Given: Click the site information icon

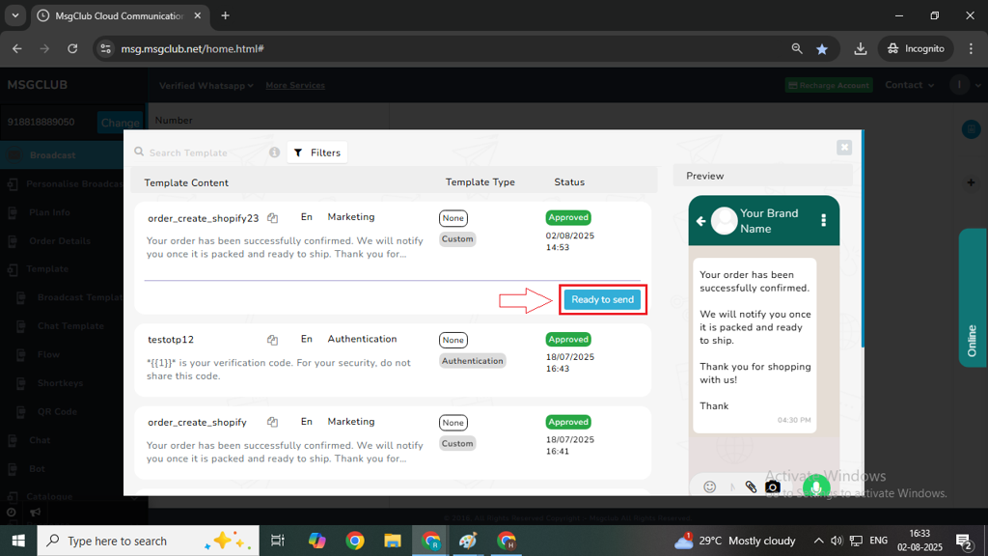Looking at the screenshot, I should [x=106, y=48].
